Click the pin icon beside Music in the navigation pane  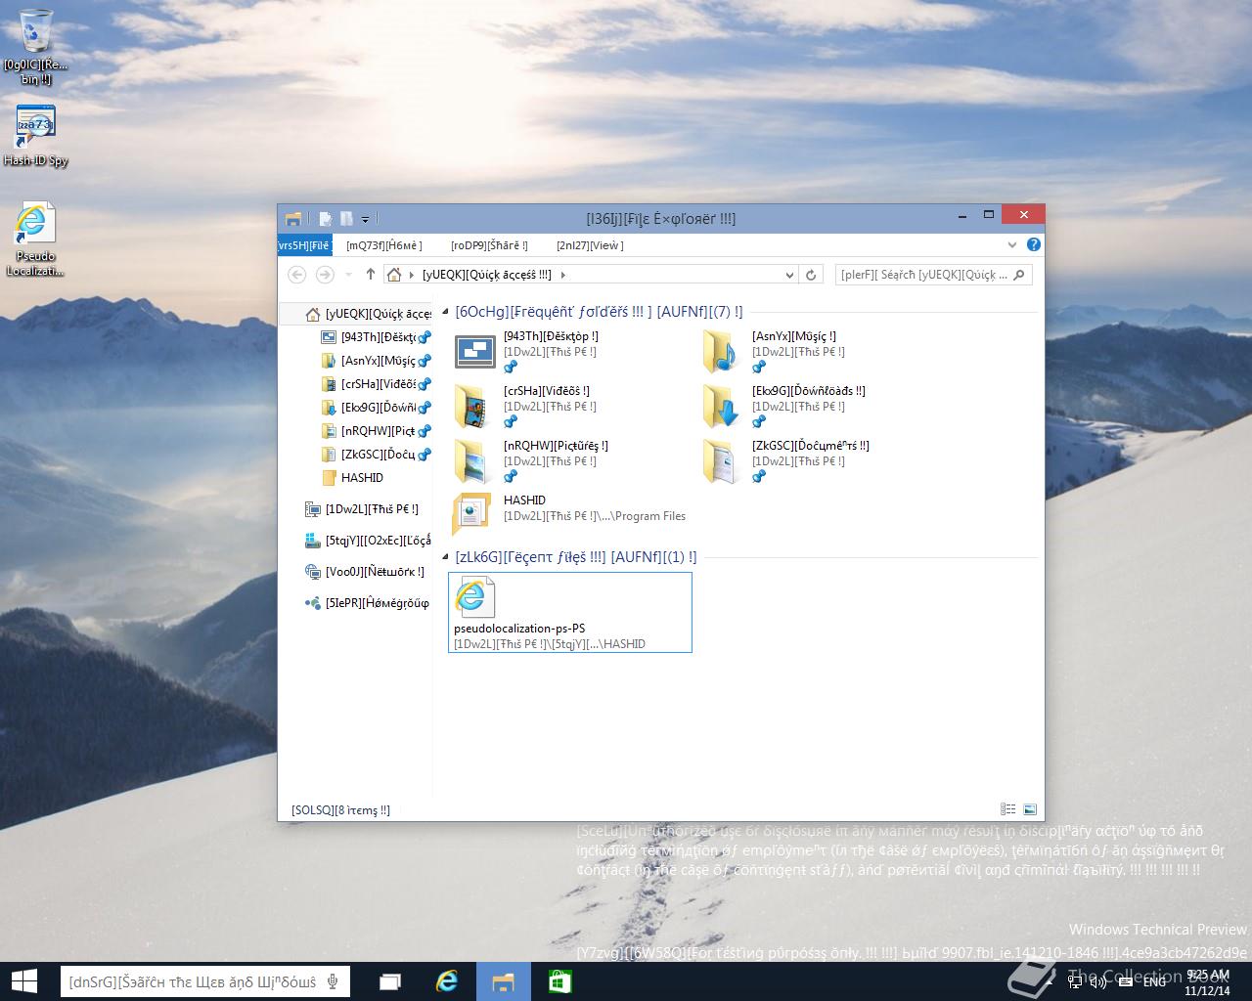pyautogui.click(x=425, y=361)
